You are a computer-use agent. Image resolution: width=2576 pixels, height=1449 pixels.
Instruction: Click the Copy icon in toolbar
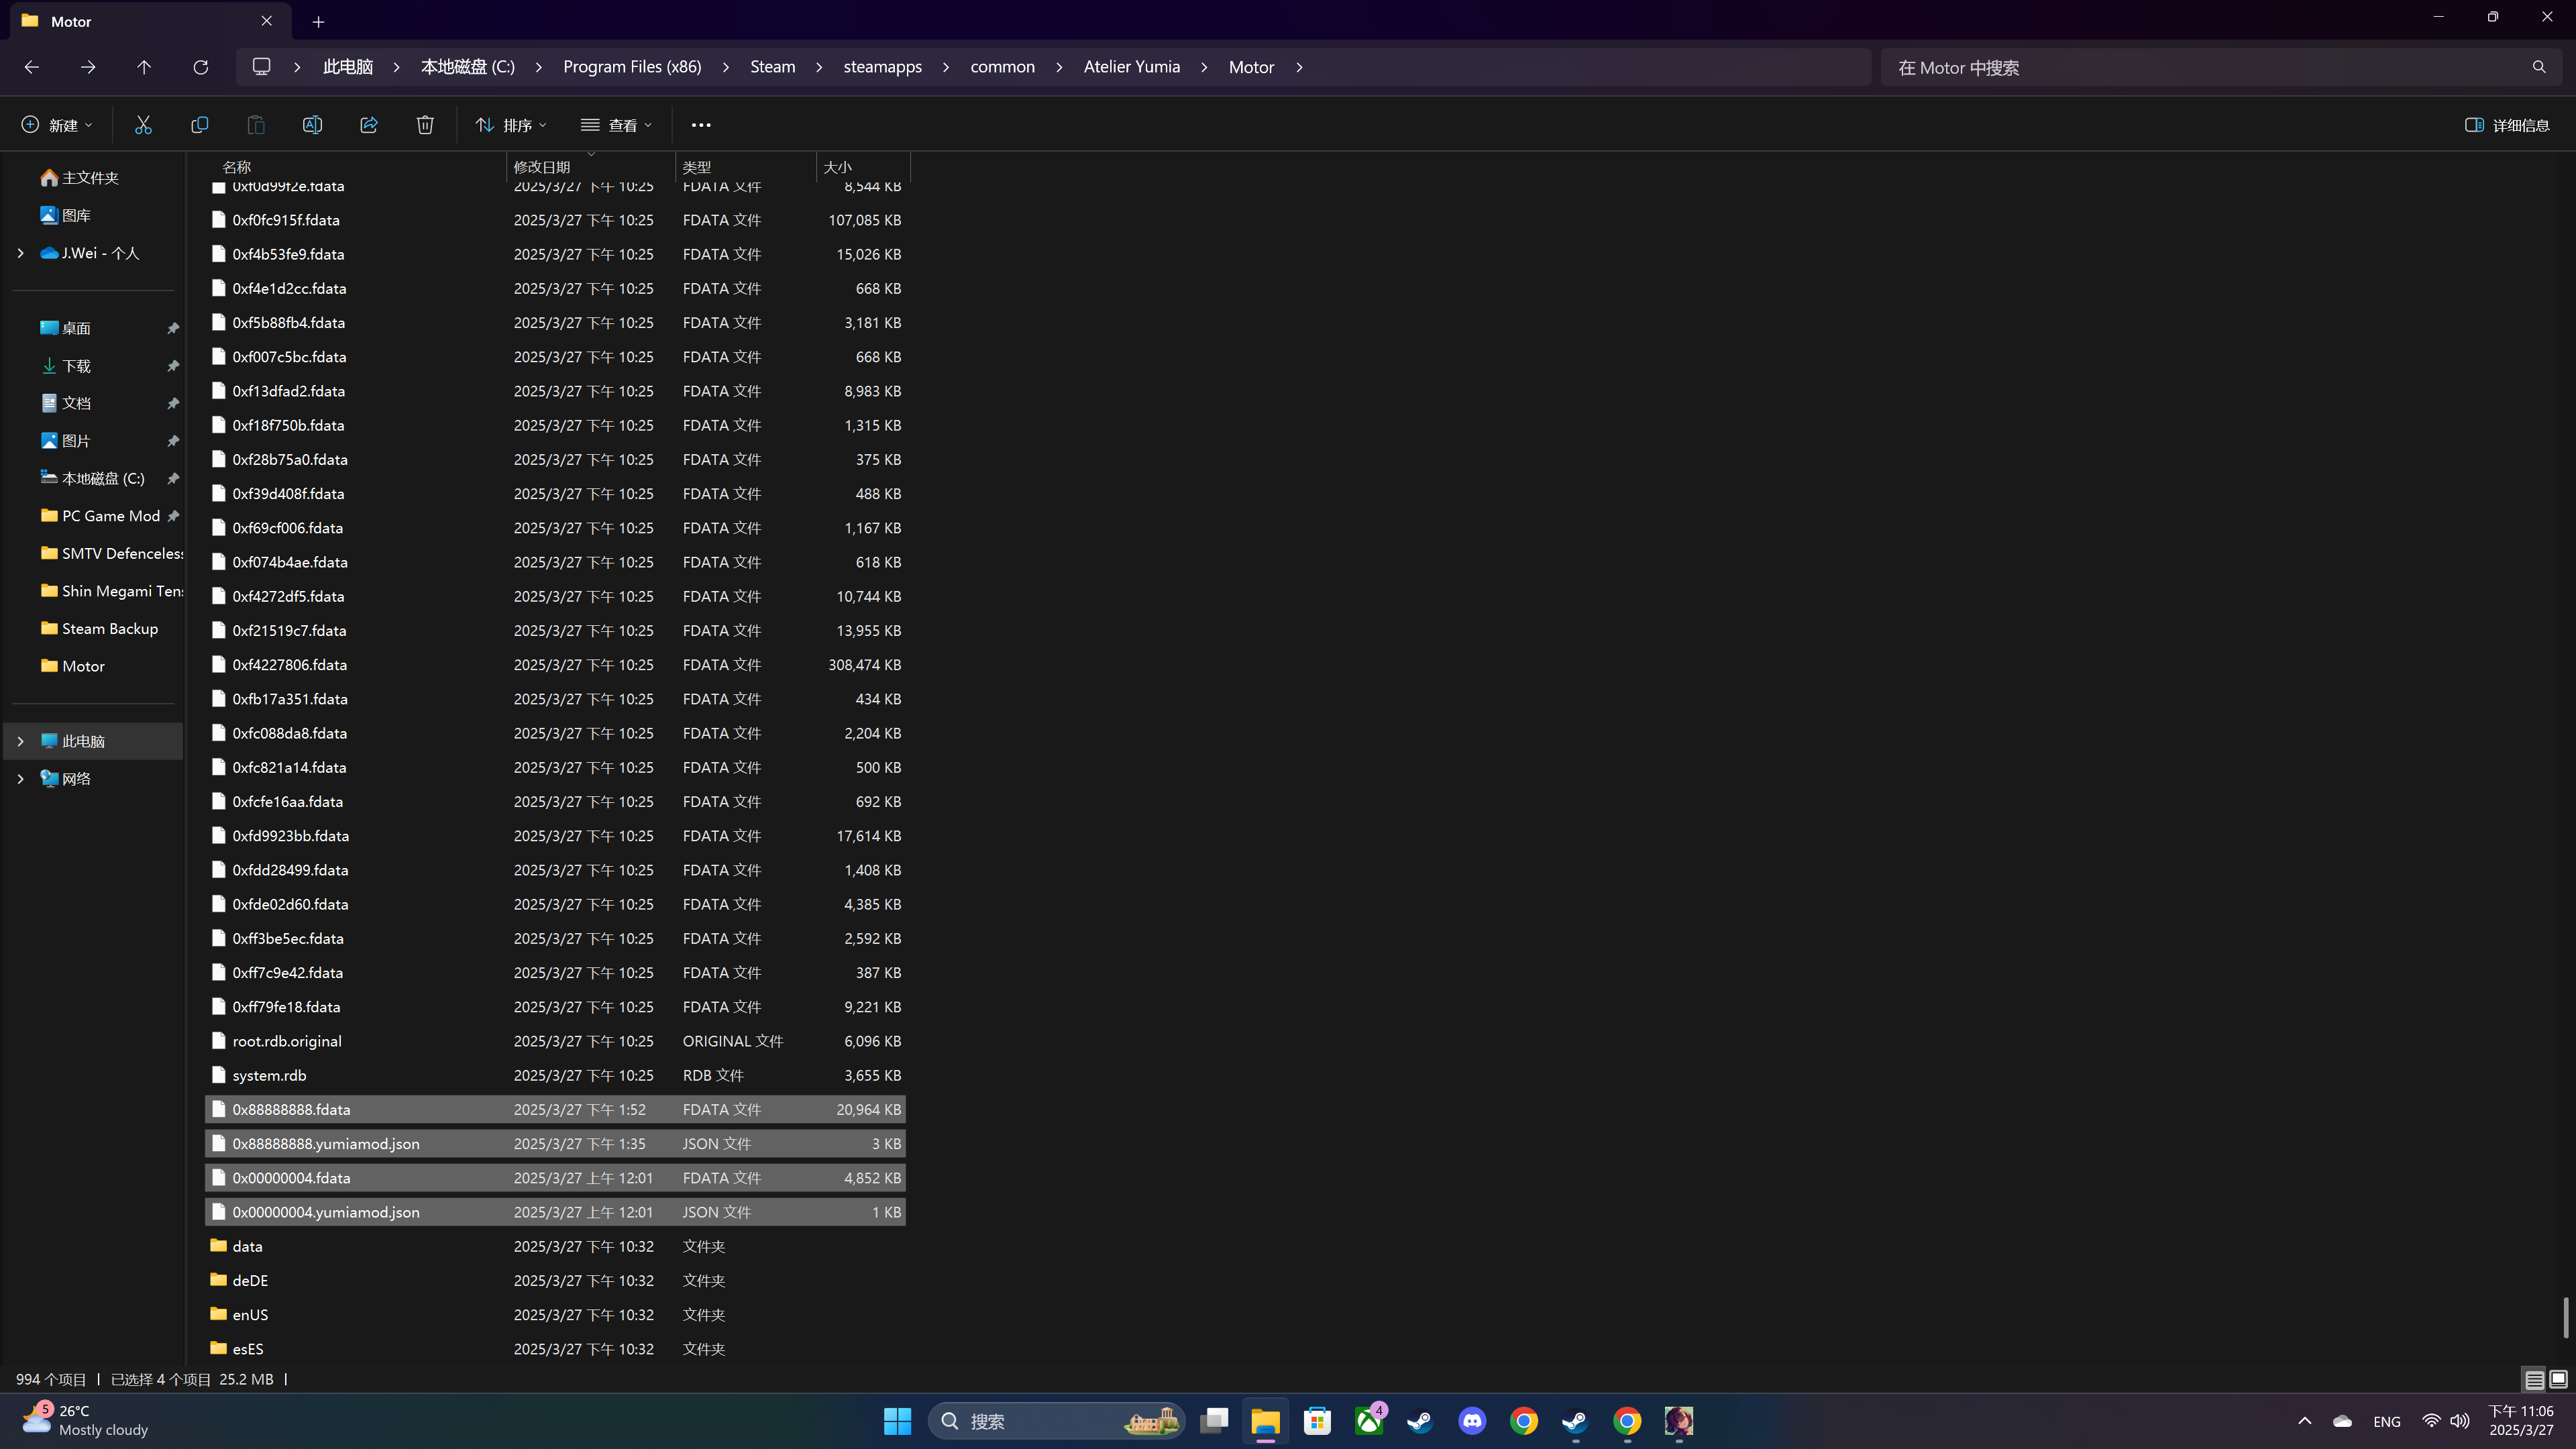[x=199, y=125]
